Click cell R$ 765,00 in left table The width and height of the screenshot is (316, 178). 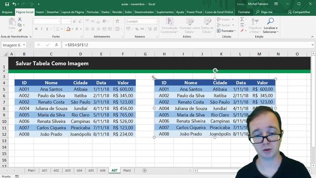tap(123, 115)
